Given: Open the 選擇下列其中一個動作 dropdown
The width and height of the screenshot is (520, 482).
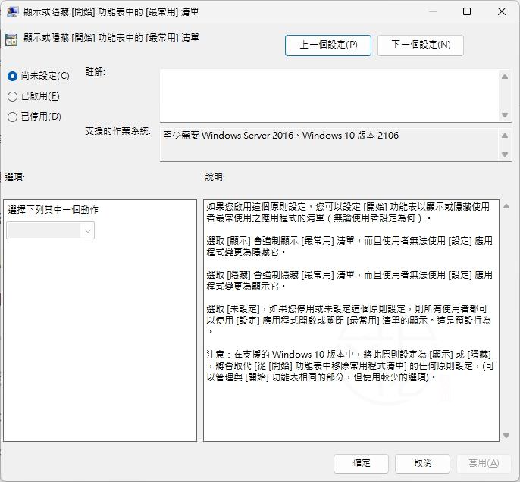Looking at the screenshot, I should click(x=50, y=230).
